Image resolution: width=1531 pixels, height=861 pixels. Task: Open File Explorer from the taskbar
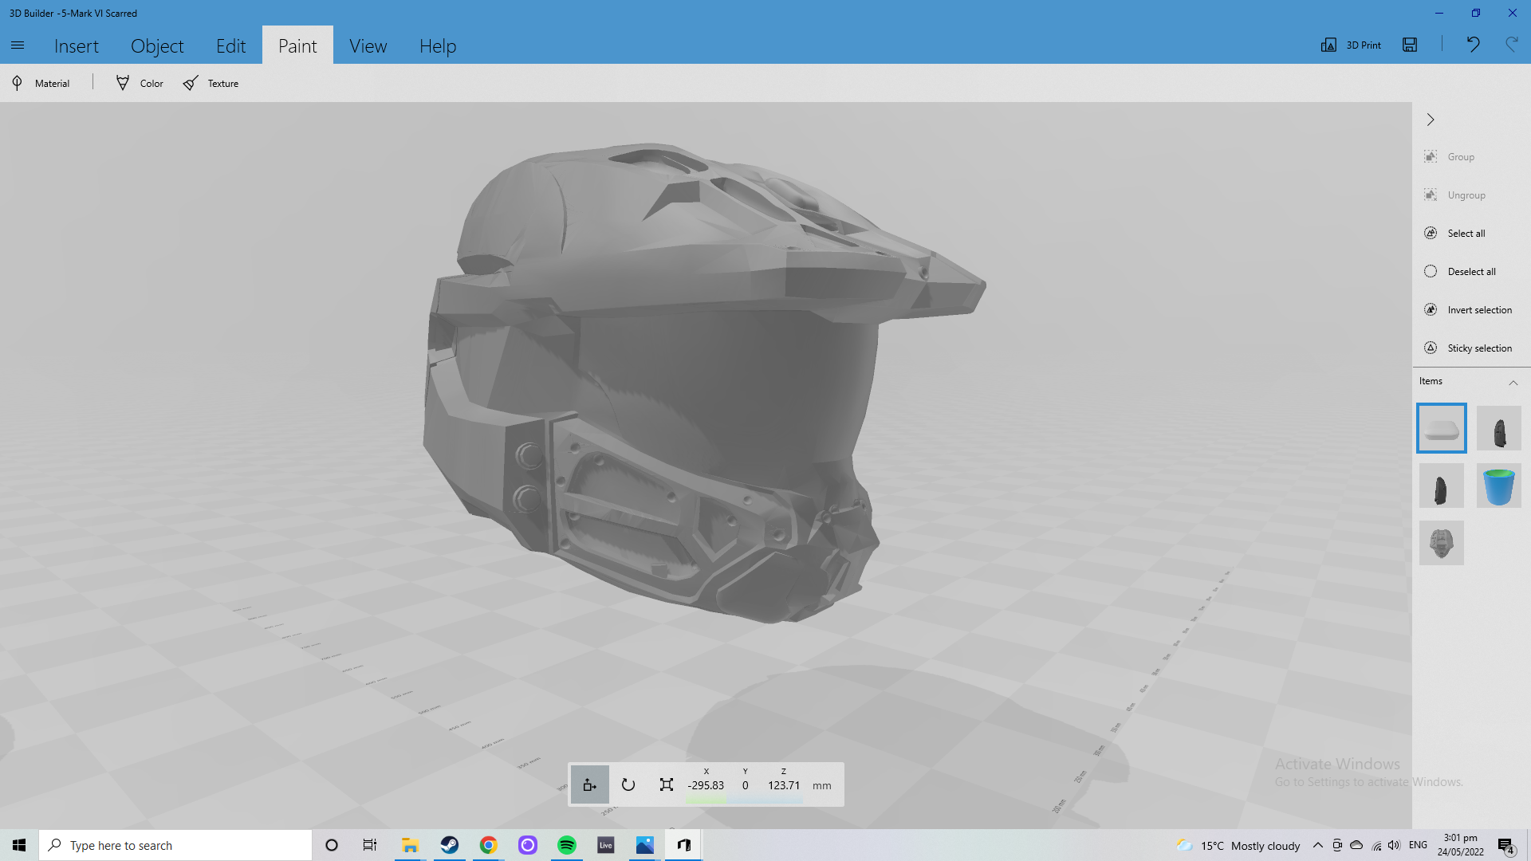pyautogui.click(x=410, y=845)
